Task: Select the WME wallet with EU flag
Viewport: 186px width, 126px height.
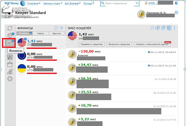Action: point(41,55)
